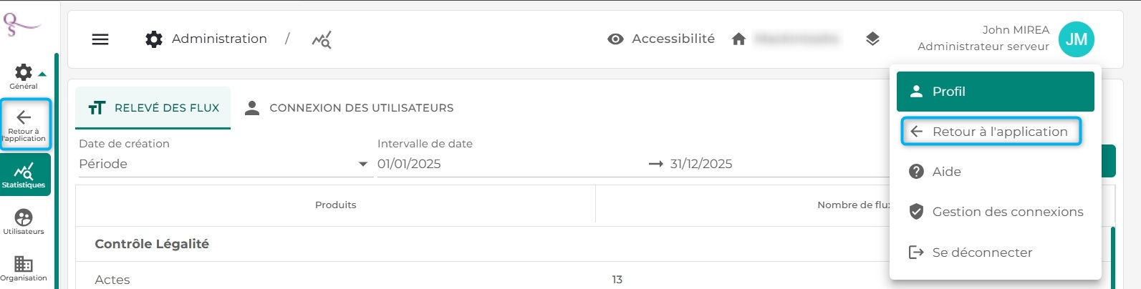This screenshot has height=289, width=1141.
Task: Click the statistics chart icon in breadcrumb
Action: 322,39
